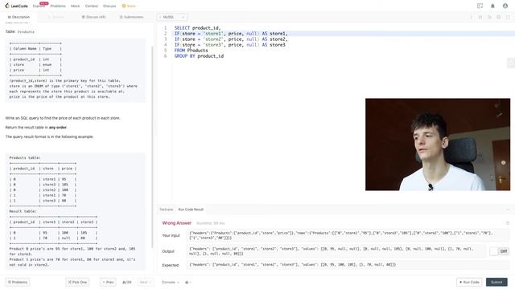Click the LeetCode logo
Image resolution: width=515 pixels, height=289 pixels.
[x=16, y=6]
